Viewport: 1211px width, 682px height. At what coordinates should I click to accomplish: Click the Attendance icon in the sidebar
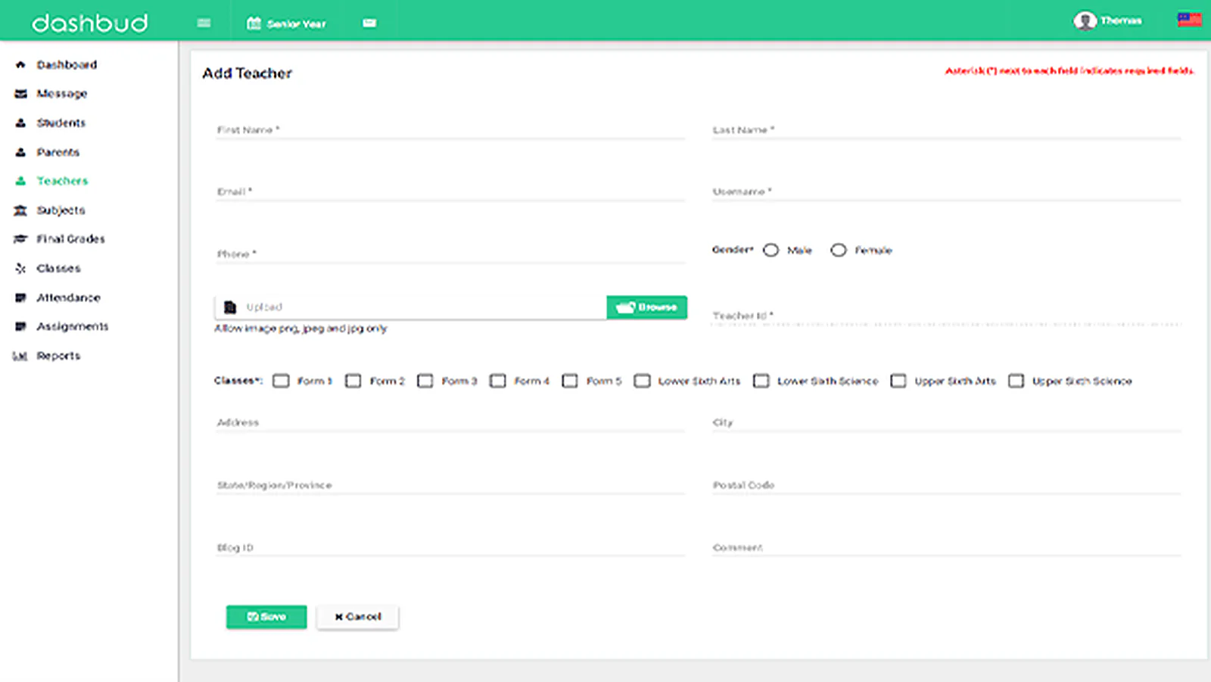pos(20,297)
